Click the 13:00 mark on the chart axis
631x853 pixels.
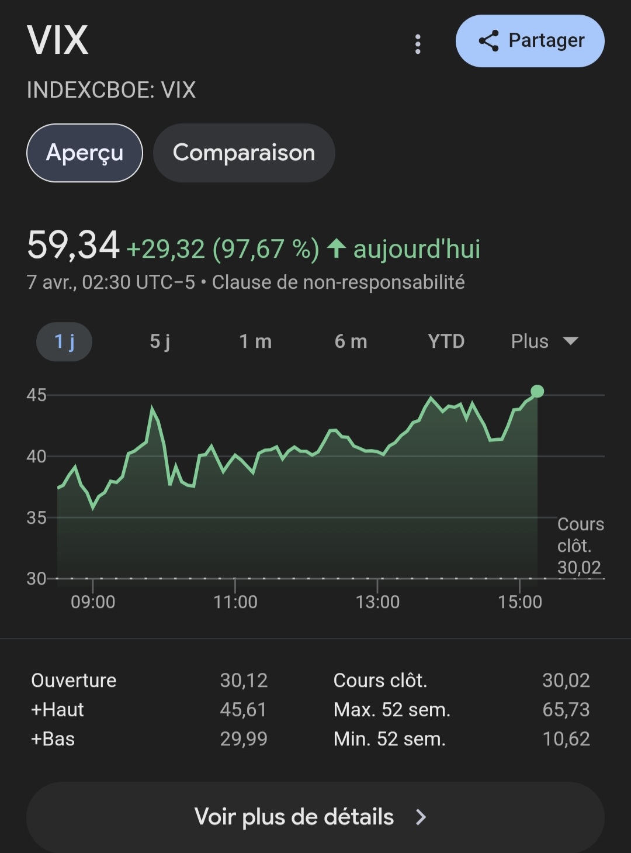tap(377, 602)
